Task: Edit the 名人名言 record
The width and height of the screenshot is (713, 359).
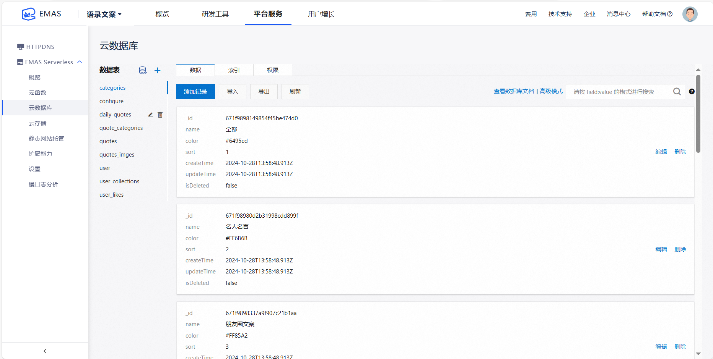Action: click(x=661, y=249)
